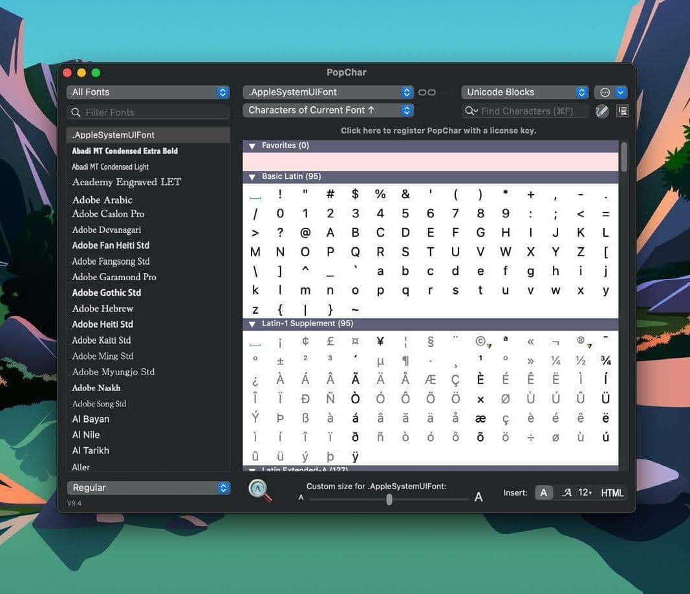Open the ellipsis actions menu icon

point(605,92)
